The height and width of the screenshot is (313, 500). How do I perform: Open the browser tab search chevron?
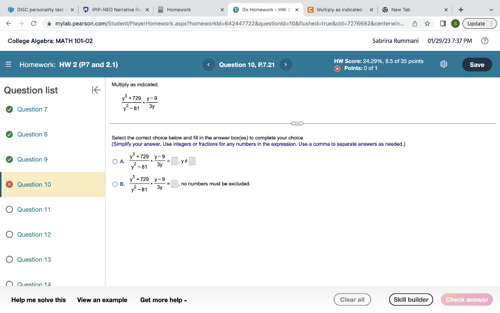coord(492,9)
